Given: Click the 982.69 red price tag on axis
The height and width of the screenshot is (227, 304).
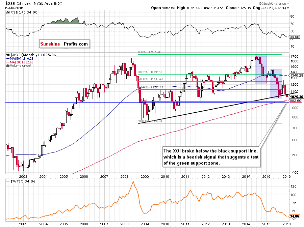Looking at the screenshot, I should (296, 101).
